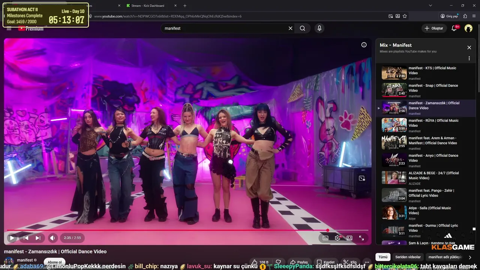Screen dimensions: 480x270
Task: Open the Oluştur create menu
Action: click(434, 28)
